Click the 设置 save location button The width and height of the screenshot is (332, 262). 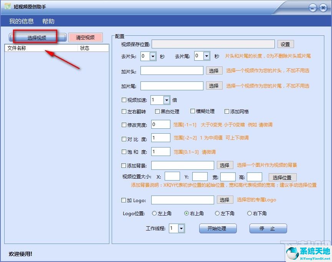(286, 44)
